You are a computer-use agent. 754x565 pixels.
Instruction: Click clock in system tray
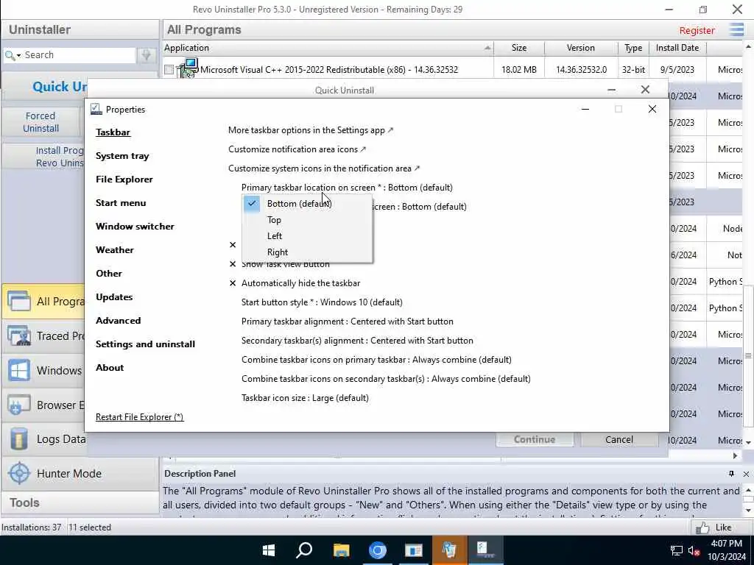(x=726, y=550)
